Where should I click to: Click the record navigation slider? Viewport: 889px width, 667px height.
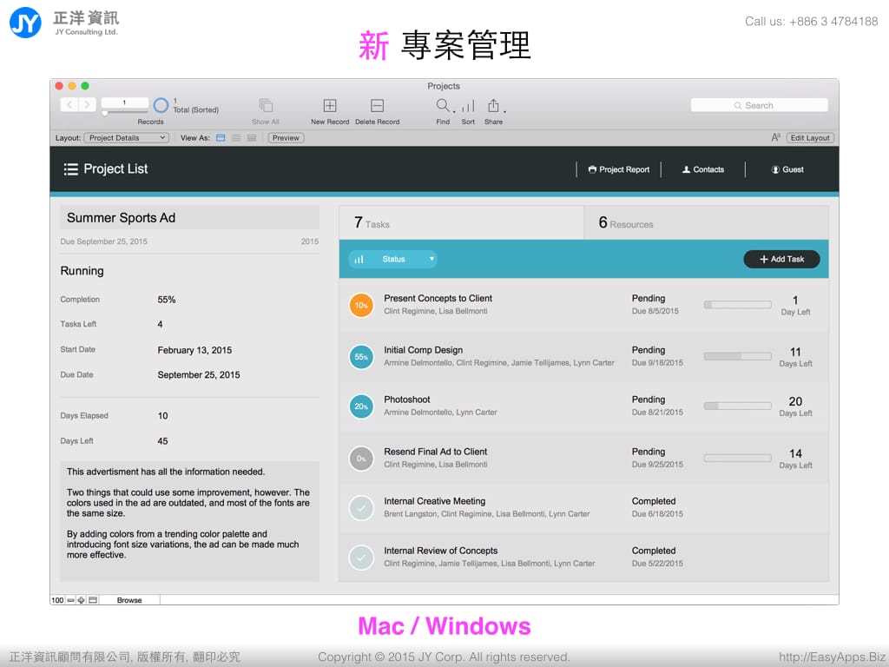[x=106, y=112]
